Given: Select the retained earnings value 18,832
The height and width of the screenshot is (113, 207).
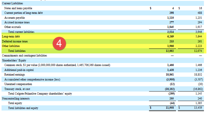Looking at the screenshot, I should point(198,75).
